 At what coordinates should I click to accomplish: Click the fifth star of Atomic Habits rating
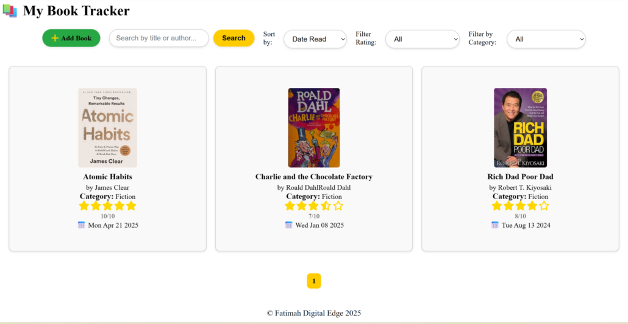click(x=131, y=206)
